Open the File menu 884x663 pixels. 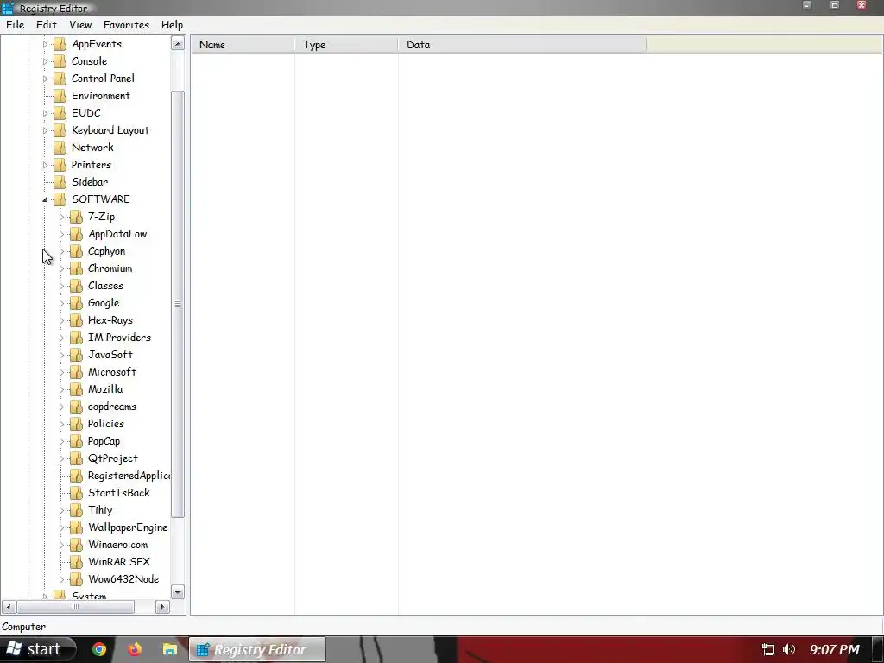click(x=16, y=25)
